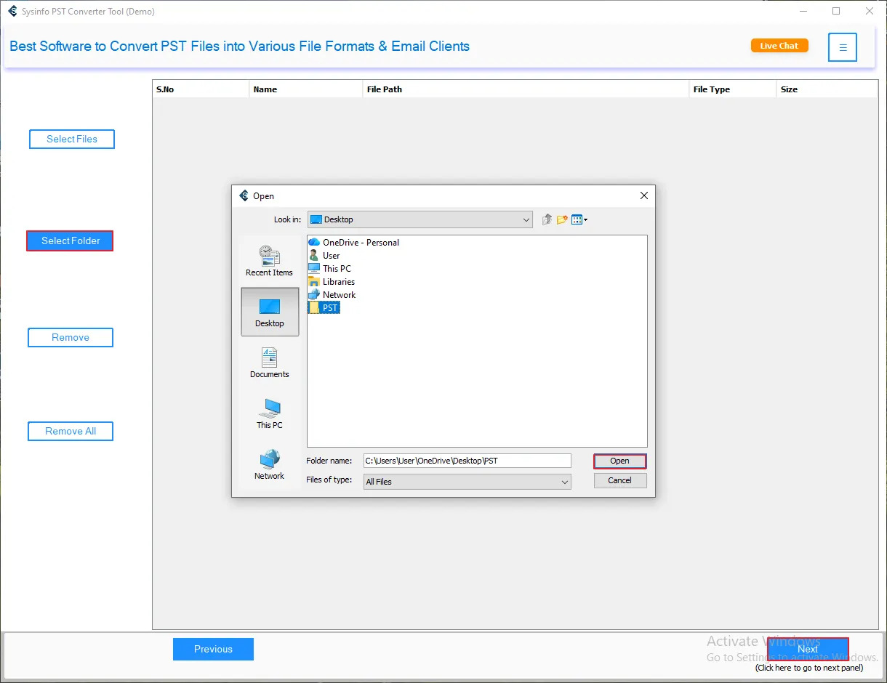The width and height of the screenshot is (887, 683).
Task: Click the Select Folder button
Action: pyautogui.click(x=70, y=241)
